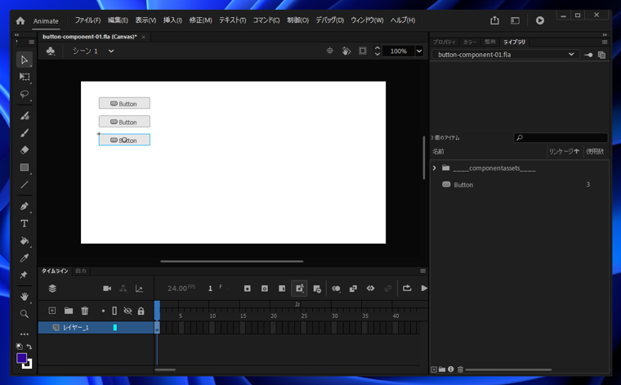Toggle Clip content outside stage
Viewport: 621px width, 385px height.
coord(362,51)
